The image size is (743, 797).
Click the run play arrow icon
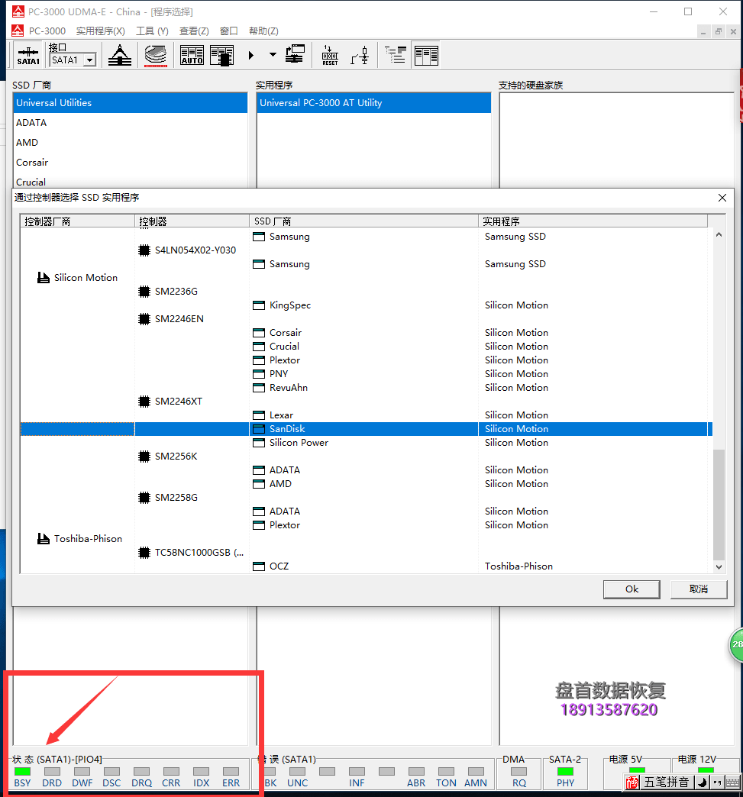[x=250, y=55]
